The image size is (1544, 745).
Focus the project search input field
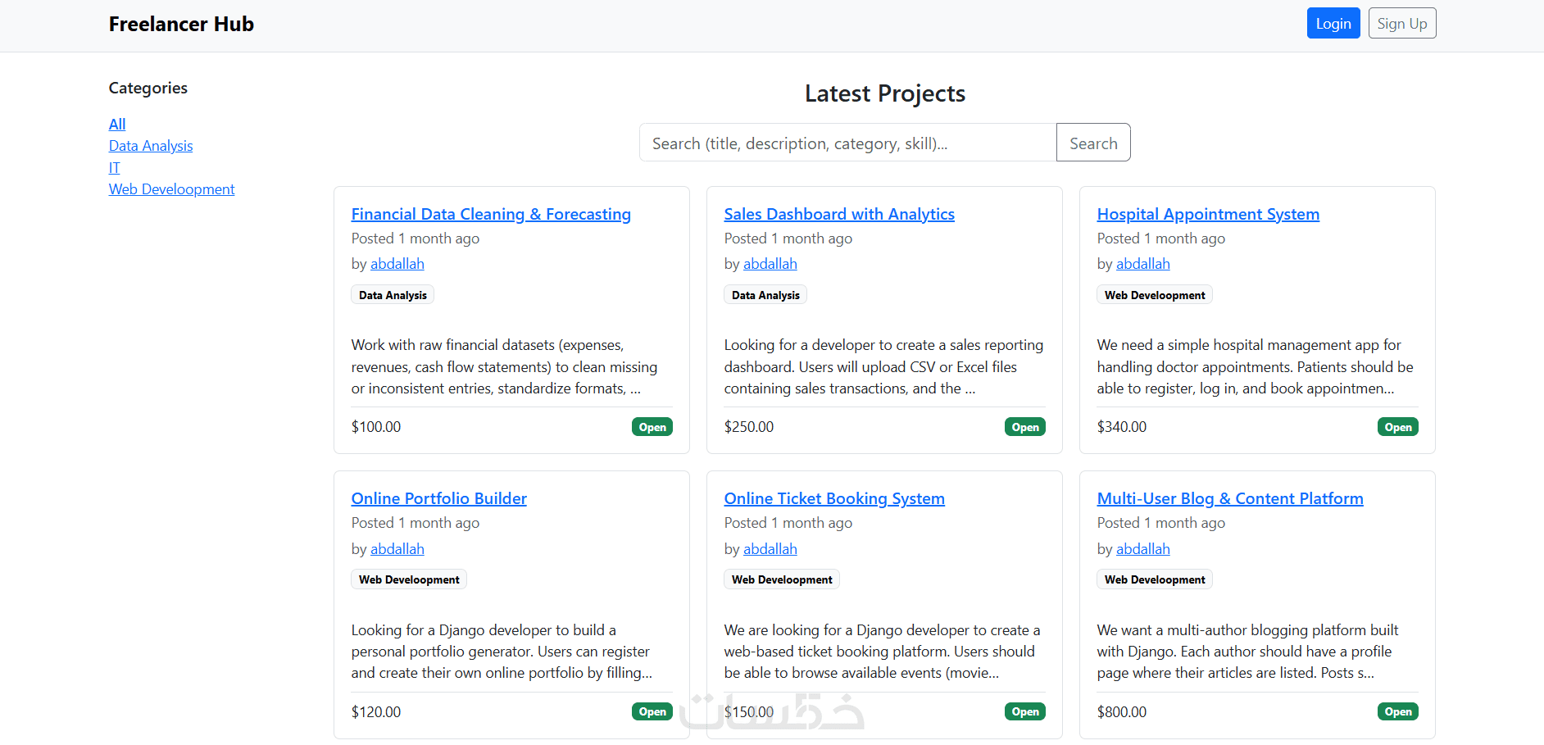pos(847,143)
